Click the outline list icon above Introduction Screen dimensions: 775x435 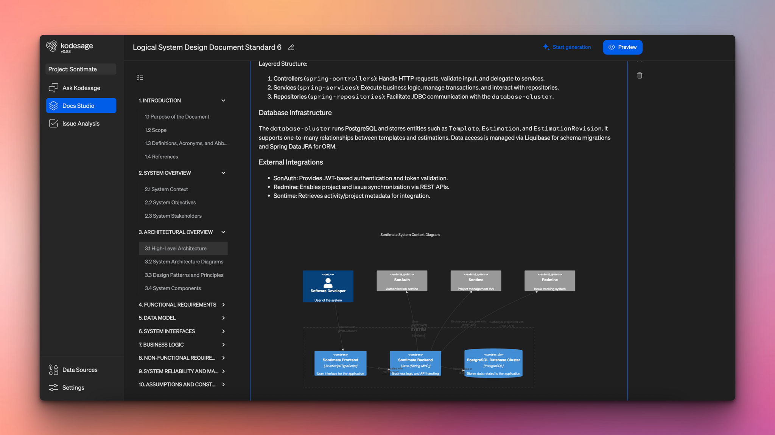coord(140,77)
